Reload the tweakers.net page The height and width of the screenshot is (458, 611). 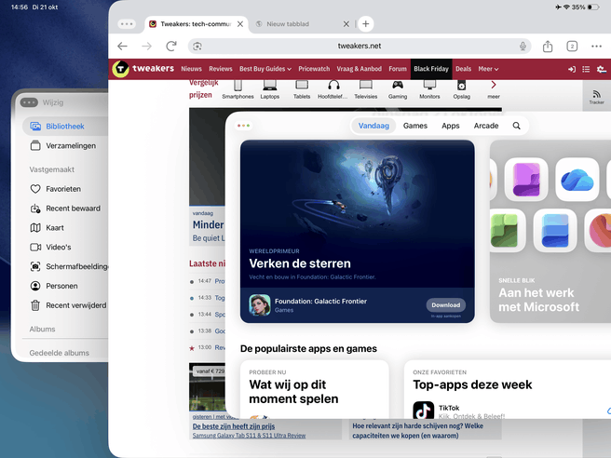(x=171, y=46)
